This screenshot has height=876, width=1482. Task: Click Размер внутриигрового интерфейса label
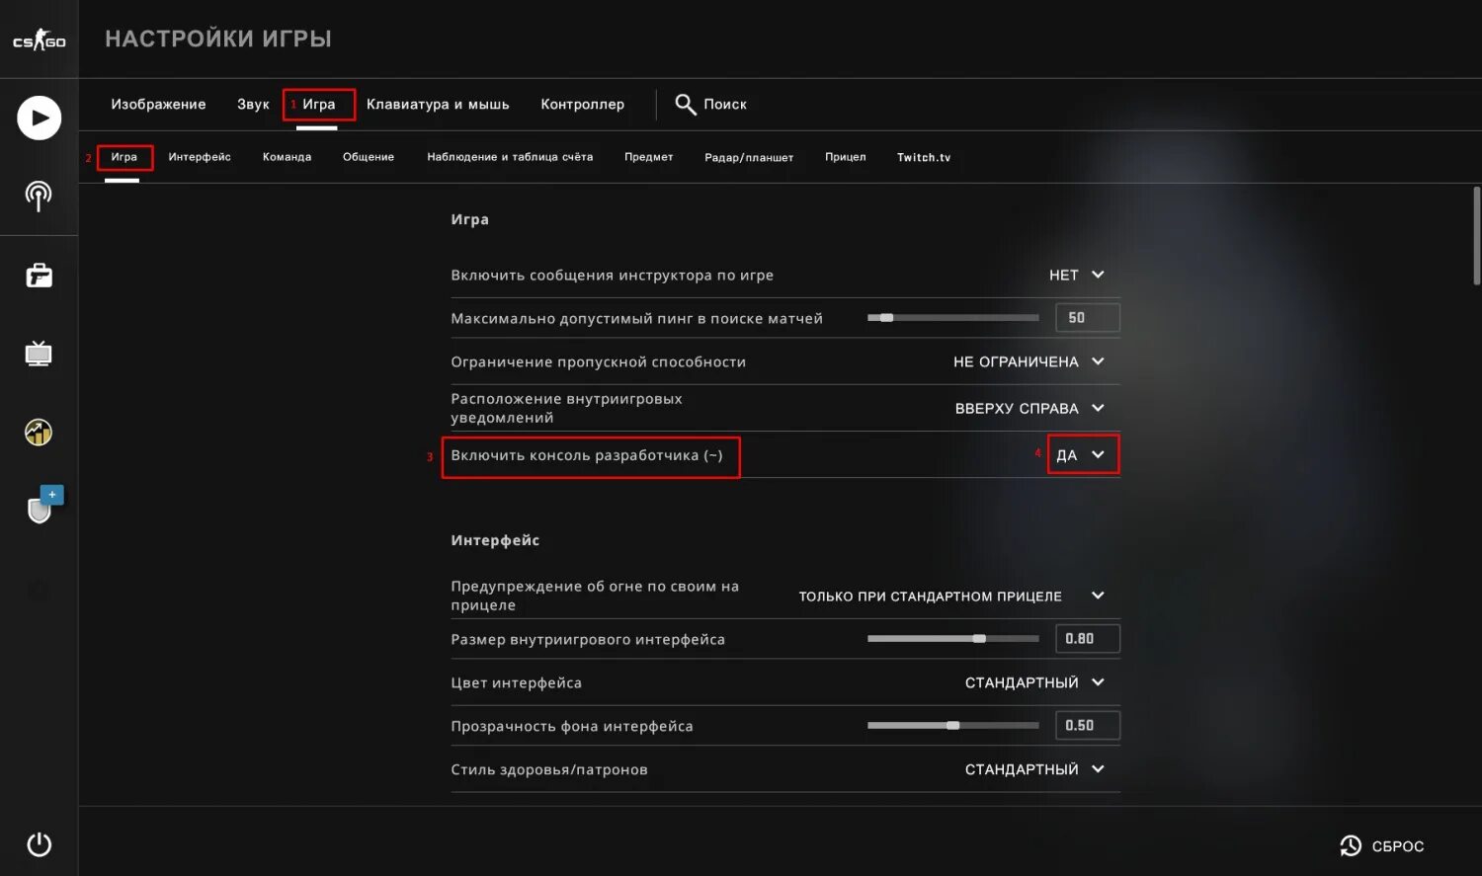588,639
